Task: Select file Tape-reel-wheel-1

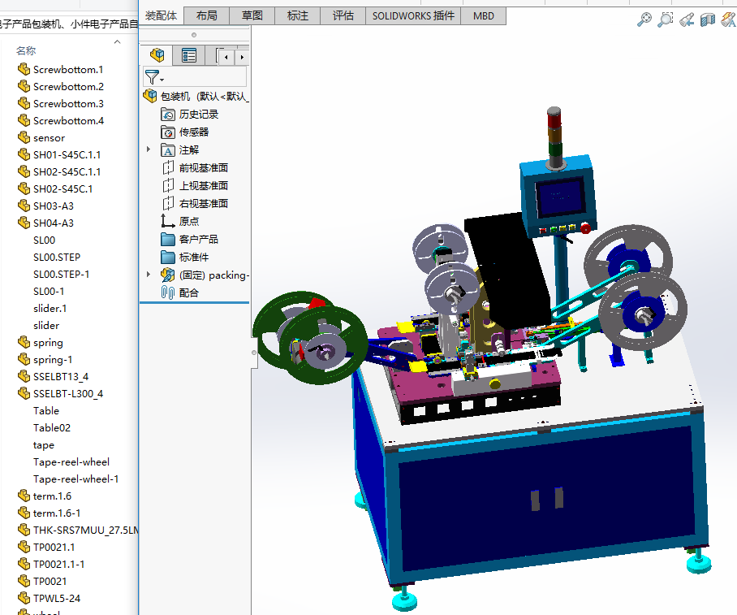Action: (76, 479)
